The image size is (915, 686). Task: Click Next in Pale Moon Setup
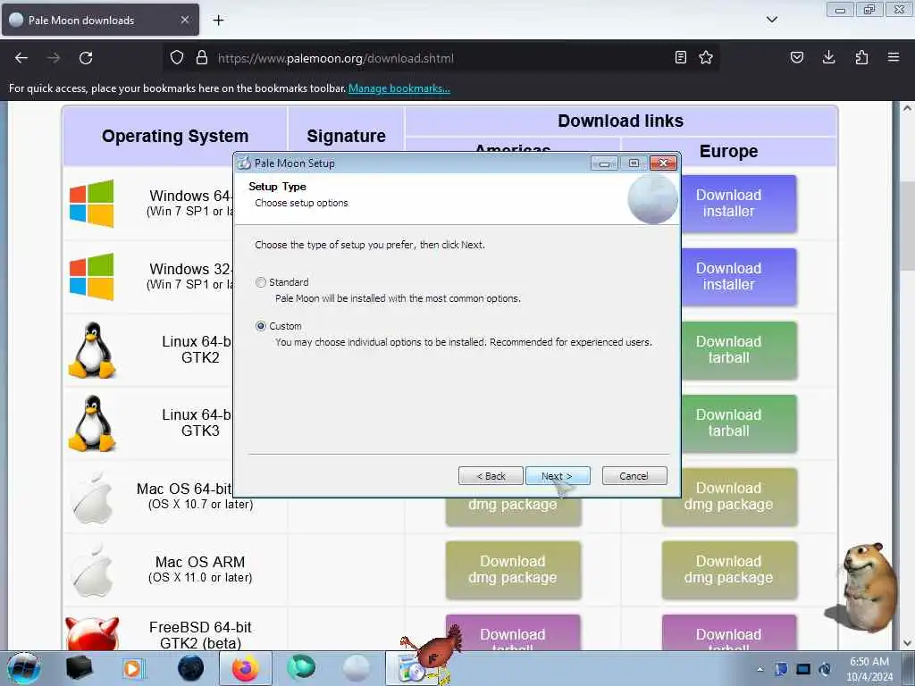558,476
